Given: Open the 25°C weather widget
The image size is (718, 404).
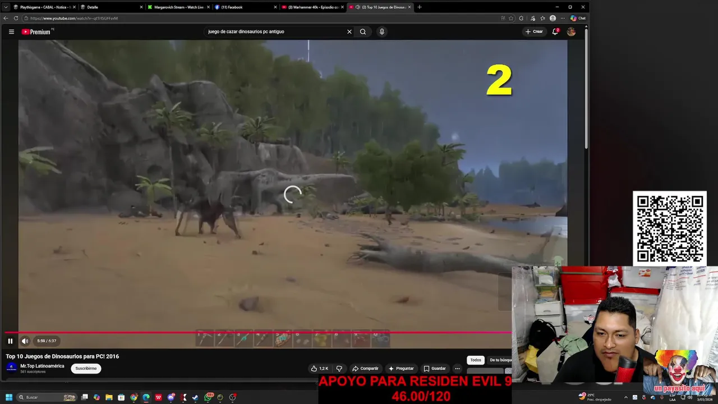Looking at the screenshot, I should pos(595,397).
